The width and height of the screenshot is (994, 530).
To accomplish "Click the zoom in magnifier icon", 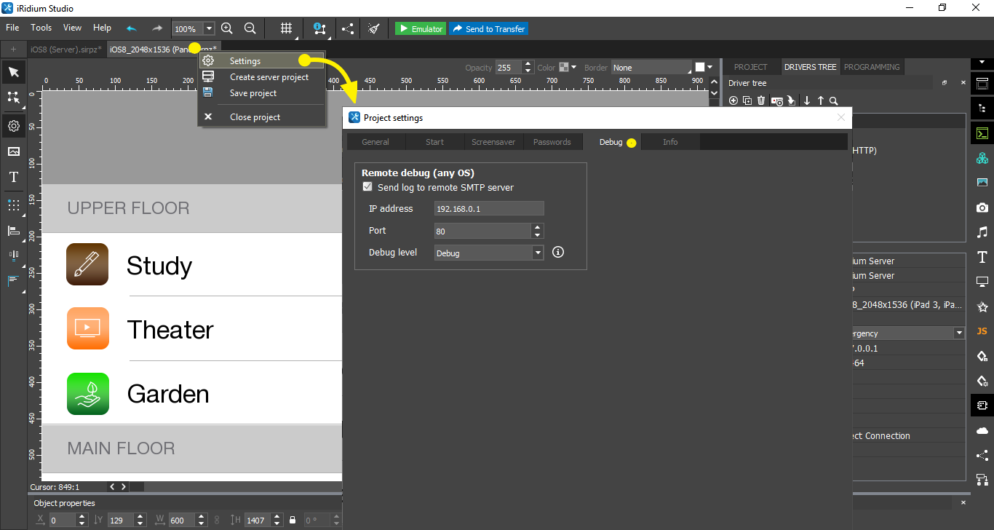I will click(x=227, y=28).
